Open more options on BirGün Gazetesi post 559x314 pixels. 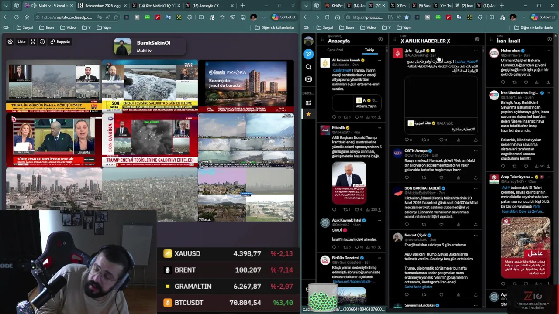[x=379, y=258]
